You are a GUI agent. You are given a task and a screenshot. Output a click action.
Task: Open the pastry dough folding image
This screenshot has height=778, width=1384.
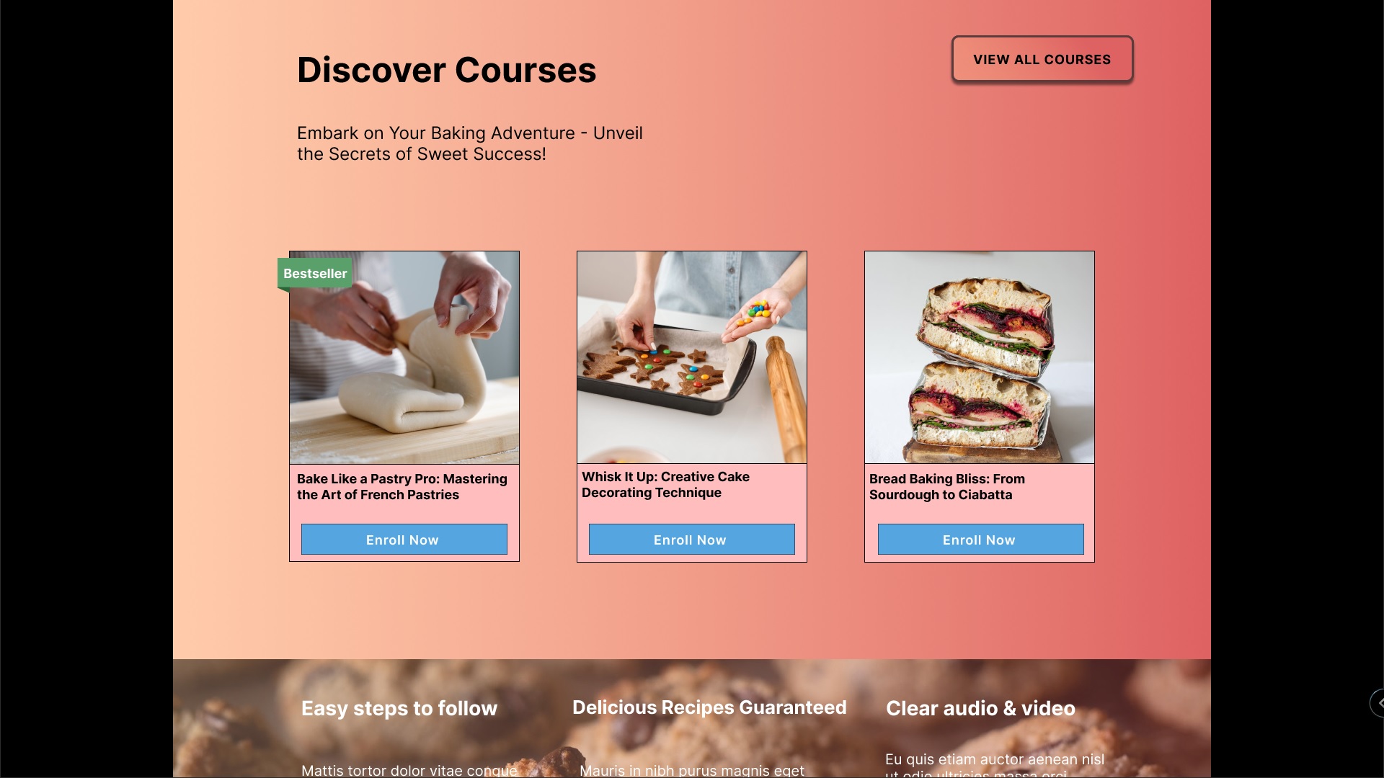[404, 357]
